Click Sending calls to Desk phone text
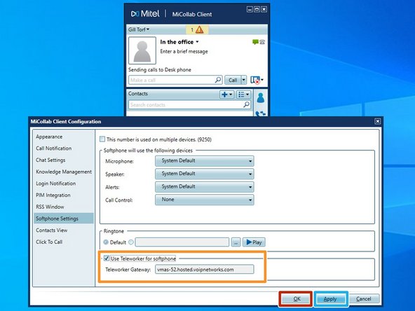The height and width of the screenshot is (311, 415). click(x=160, y=70)
